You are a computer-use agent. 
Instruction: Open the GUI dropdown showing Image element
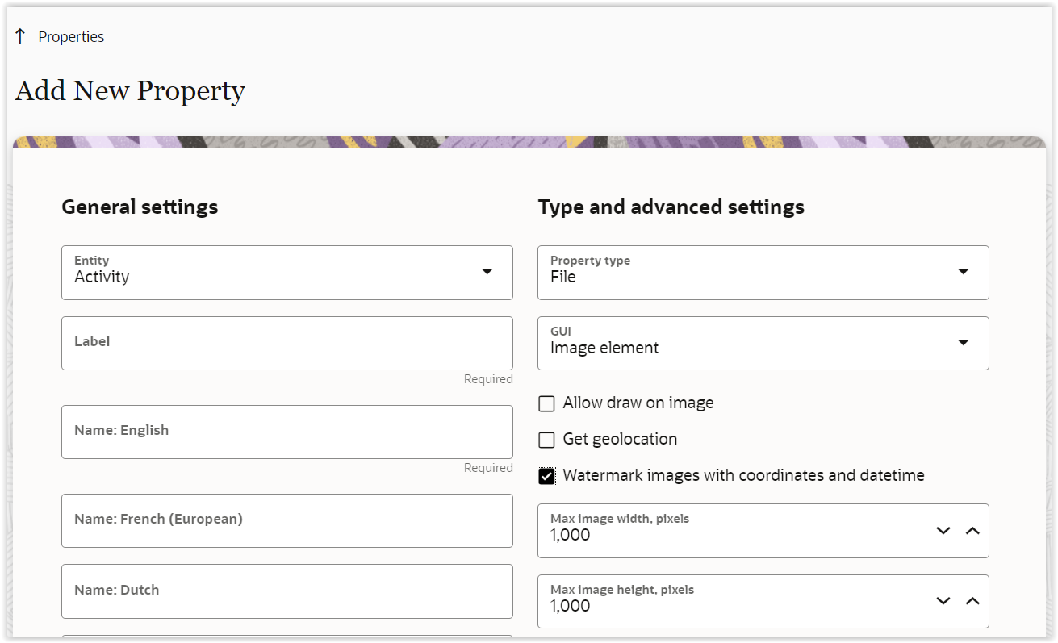(x=763, y=343)
